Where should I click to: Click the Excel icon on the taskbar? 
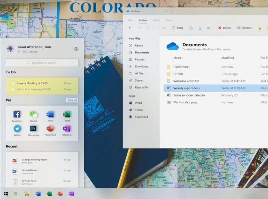coord(49,194)
